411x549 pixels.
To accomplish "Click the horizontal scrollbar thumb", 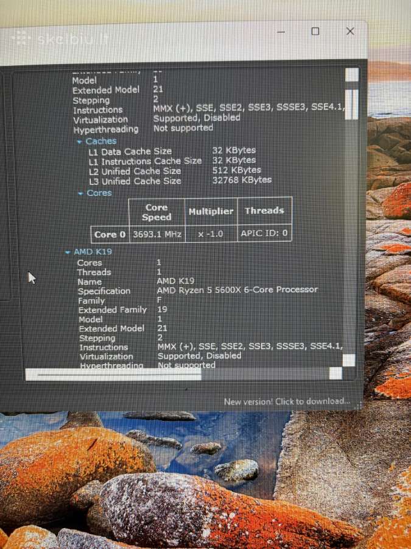I will coord(114,375).
